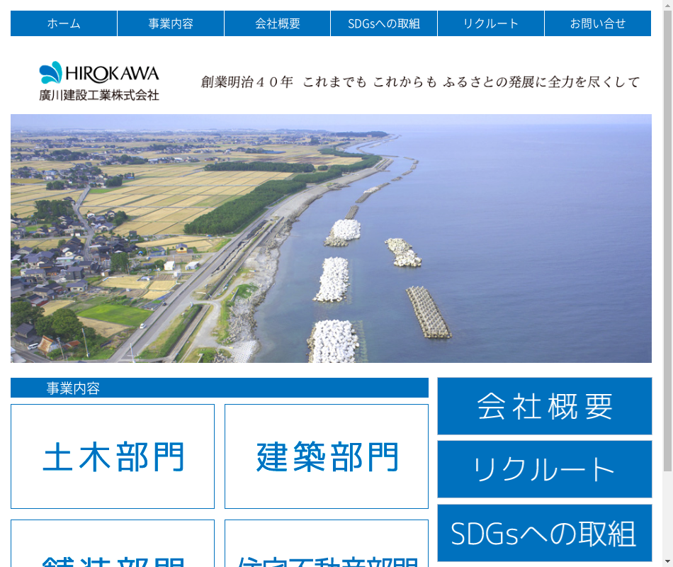The image size is (673, 567).
Task: Click the large blue リクルート button
Action: tap(545, 469)
